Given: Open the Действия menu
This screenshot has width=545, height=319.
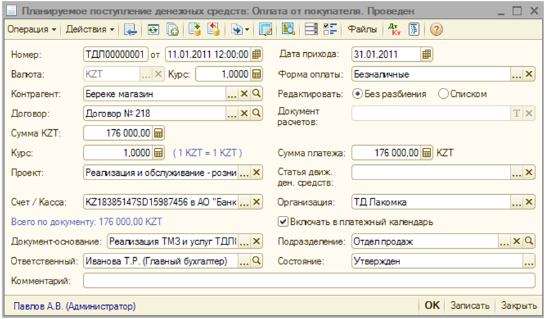Looking at the screenshot, I should click(x=90, y=29).
